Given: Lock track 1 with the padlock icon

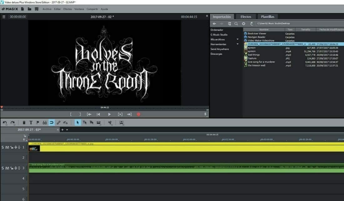Looking at the screenshot, I should coord(11,147).
